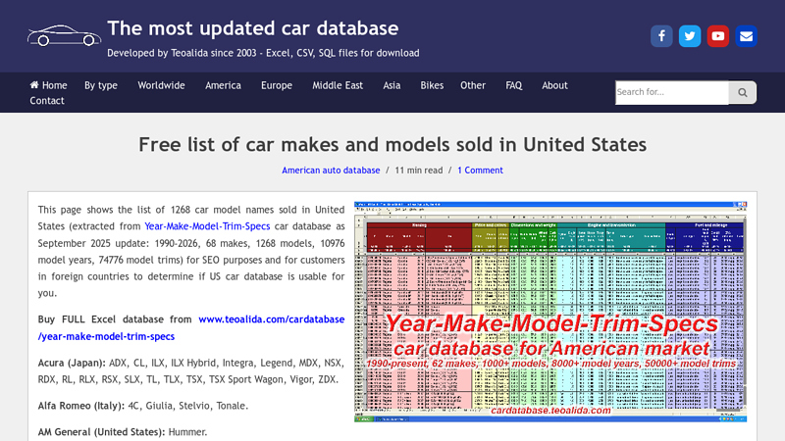
Task: Click the Alfa Romeo (Italy): label
Action: pyautogui.click(x=81, y=406)
